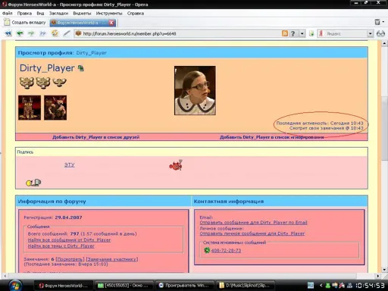Close the forum HeroesWorld tab
Screen dimensions: 388x291
(111, 23)
